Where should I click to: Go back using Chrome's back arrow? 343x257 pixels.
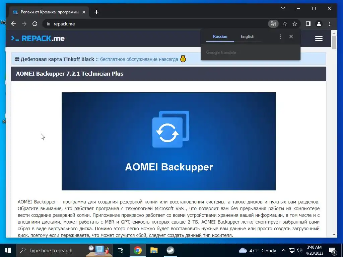(x=13, y=24)
